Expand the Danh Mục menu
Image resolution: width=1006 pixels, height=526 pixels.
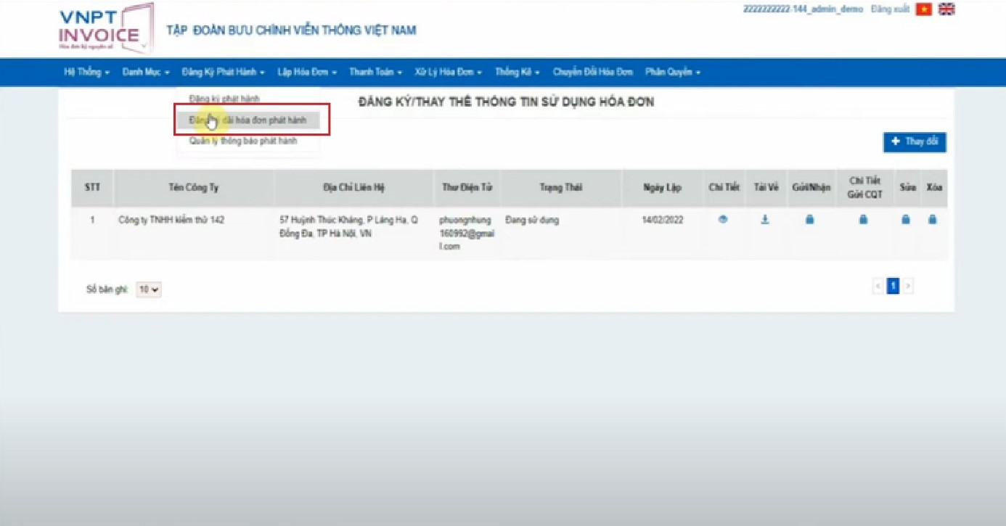tap(145, 73)
